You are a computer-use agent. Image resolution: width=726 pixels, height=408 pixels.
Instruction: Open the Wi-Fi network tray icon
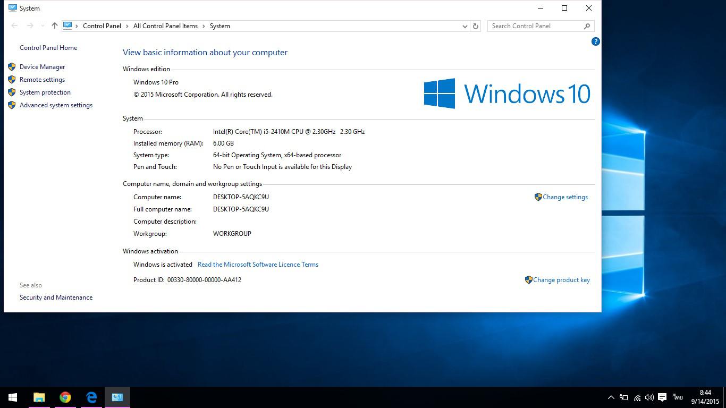[637, 397]
